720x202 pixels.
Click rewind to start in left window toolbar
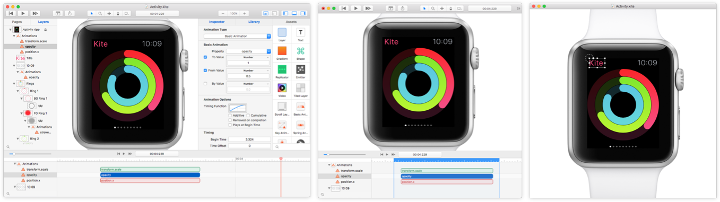[11, 13]
